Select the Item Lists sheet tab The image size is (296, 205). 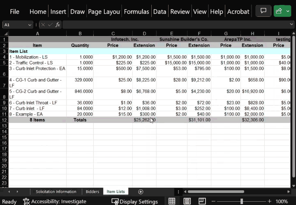point(116,191)
